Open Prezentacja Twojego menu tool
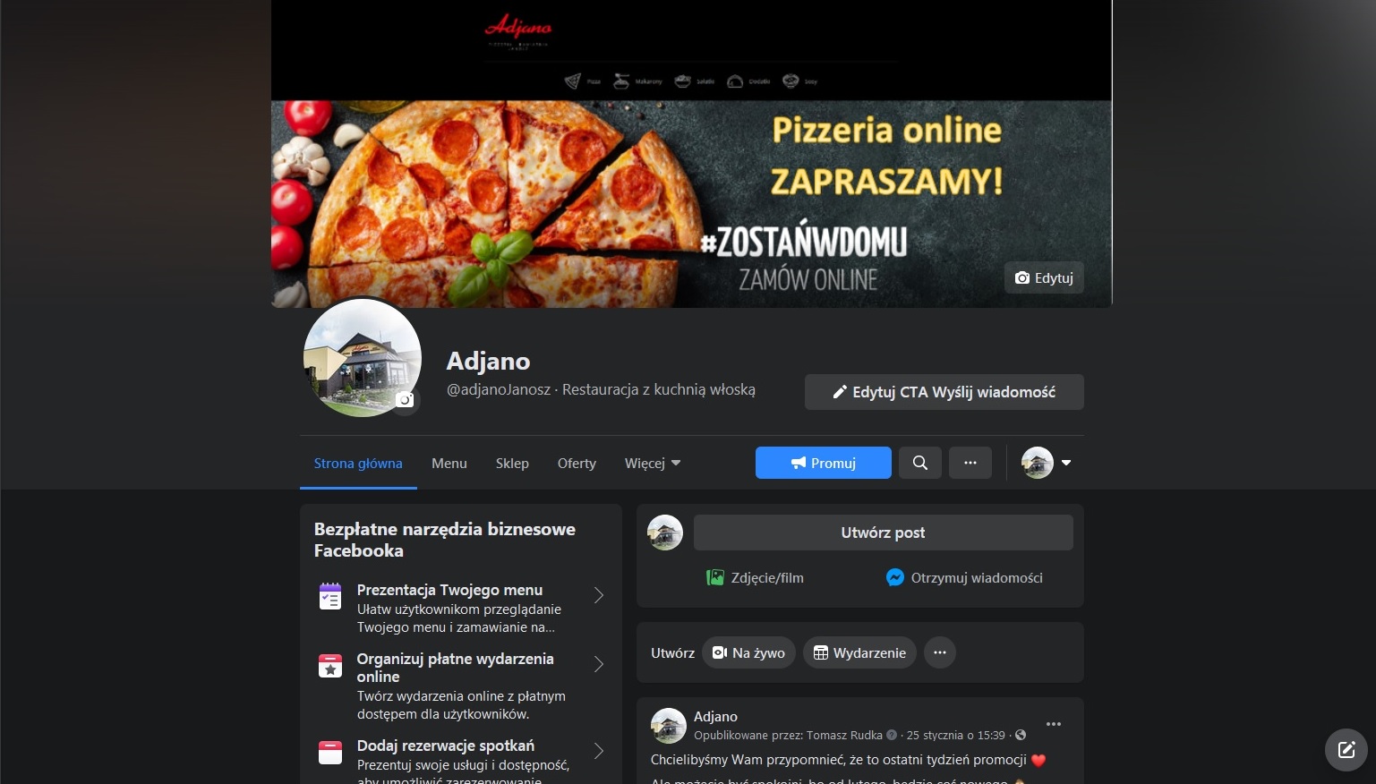 [461, 608]
